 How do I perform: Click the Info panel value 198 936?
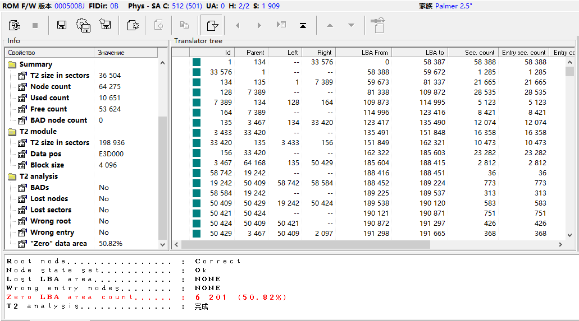[112, 143]
